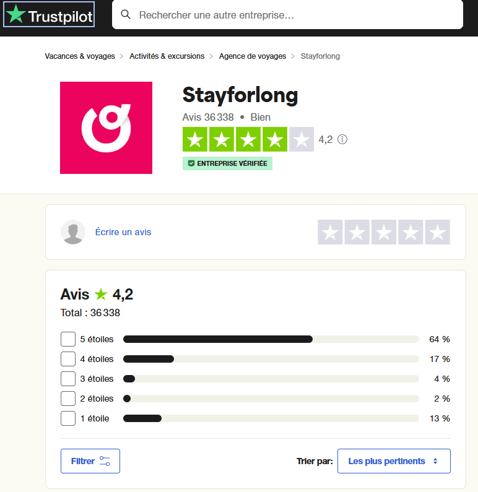This screenshot has width=478, height=492.
Task: Tick the 2 étoiles filter checkbox
Action: click(68, 399)
